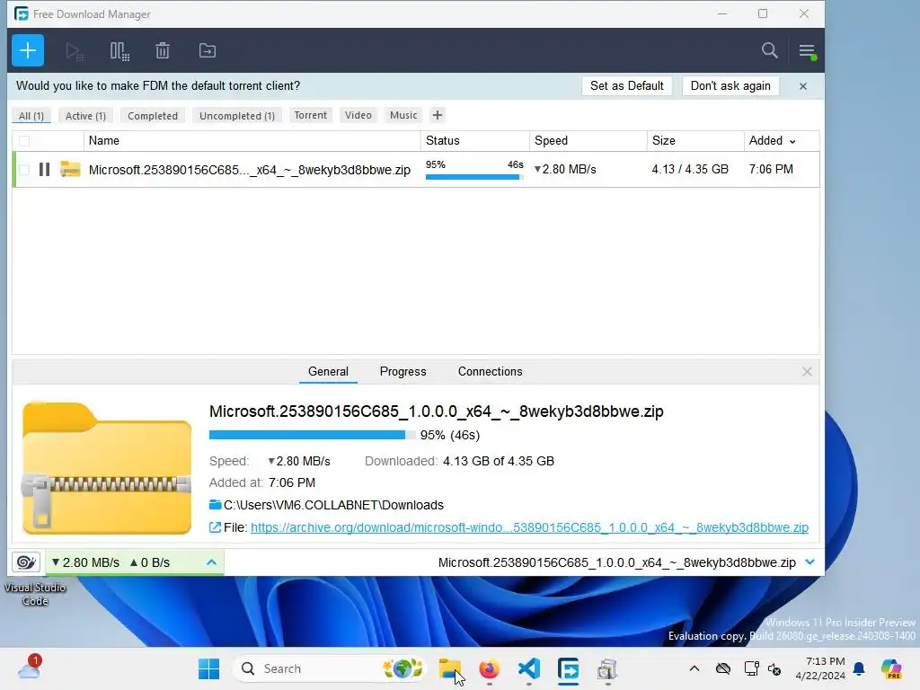
Task: Dismiss the default torrent client banner
Action: [802, 86]
